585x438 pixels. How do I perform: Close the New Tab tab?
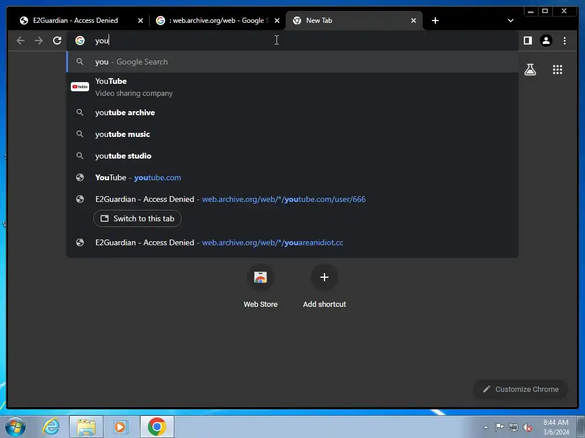[x=414, y=21]
